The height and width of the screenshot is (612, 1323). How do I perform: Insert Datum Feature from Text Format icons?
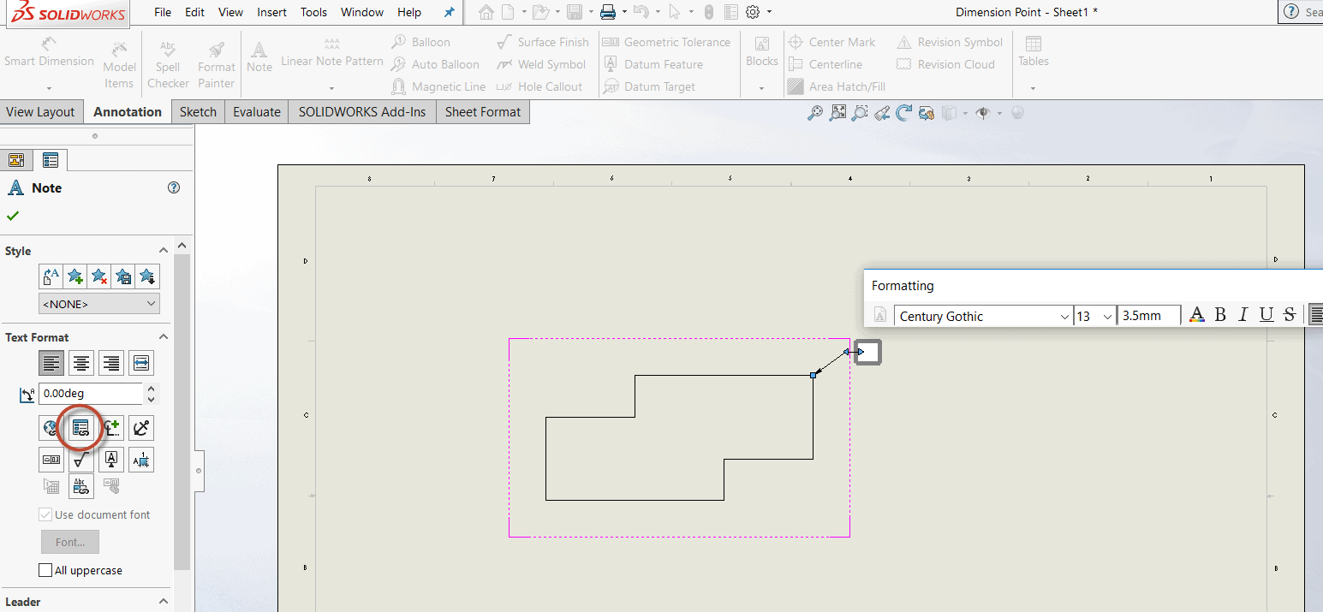tap(111, 460)
